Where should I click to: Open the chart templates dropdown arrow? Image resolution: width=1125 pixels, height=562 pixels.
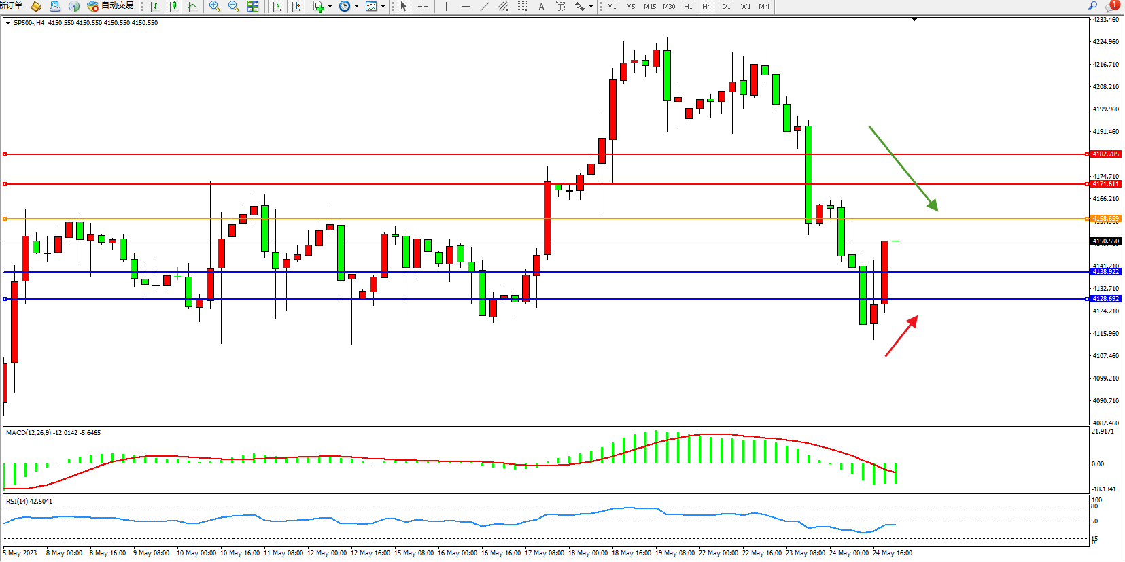pyautogui.click(x=383, y=7)
